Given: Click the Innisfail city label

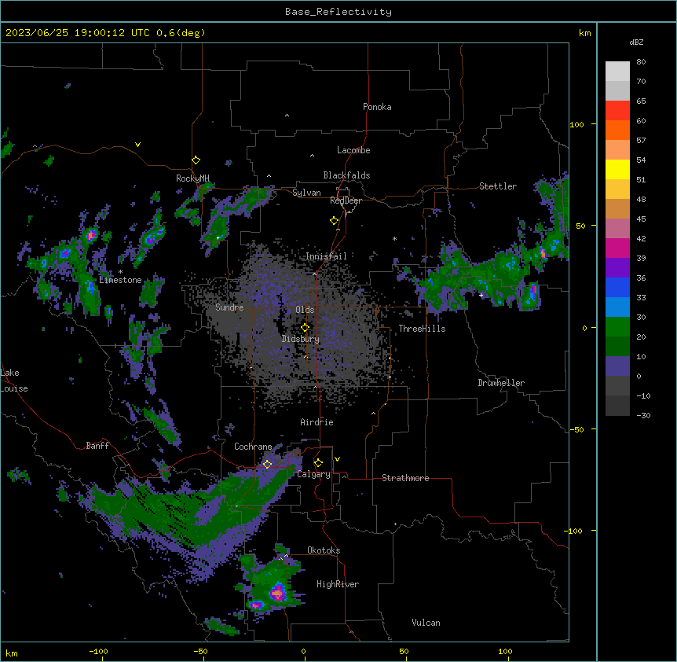Looking at the screenshot, I should pyautogui.click(x=326, y=256).
